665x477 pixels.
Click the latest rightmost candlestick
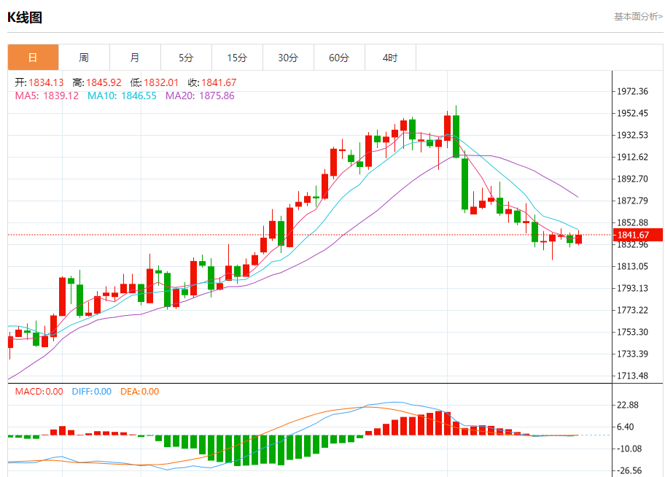578,239
